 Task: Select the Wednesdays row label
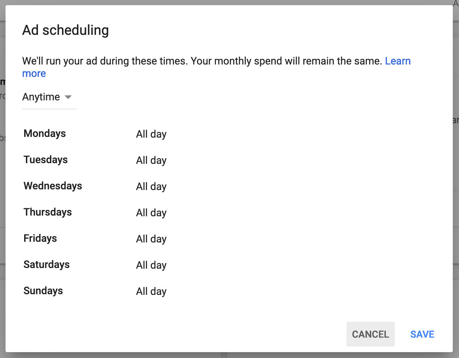point(53,186)
